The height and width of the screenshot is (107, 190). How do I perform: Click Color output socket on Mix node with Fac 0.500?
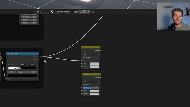[x=101, y=77]
